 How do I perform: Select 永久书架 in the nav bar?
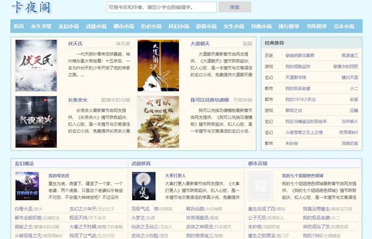41,26
